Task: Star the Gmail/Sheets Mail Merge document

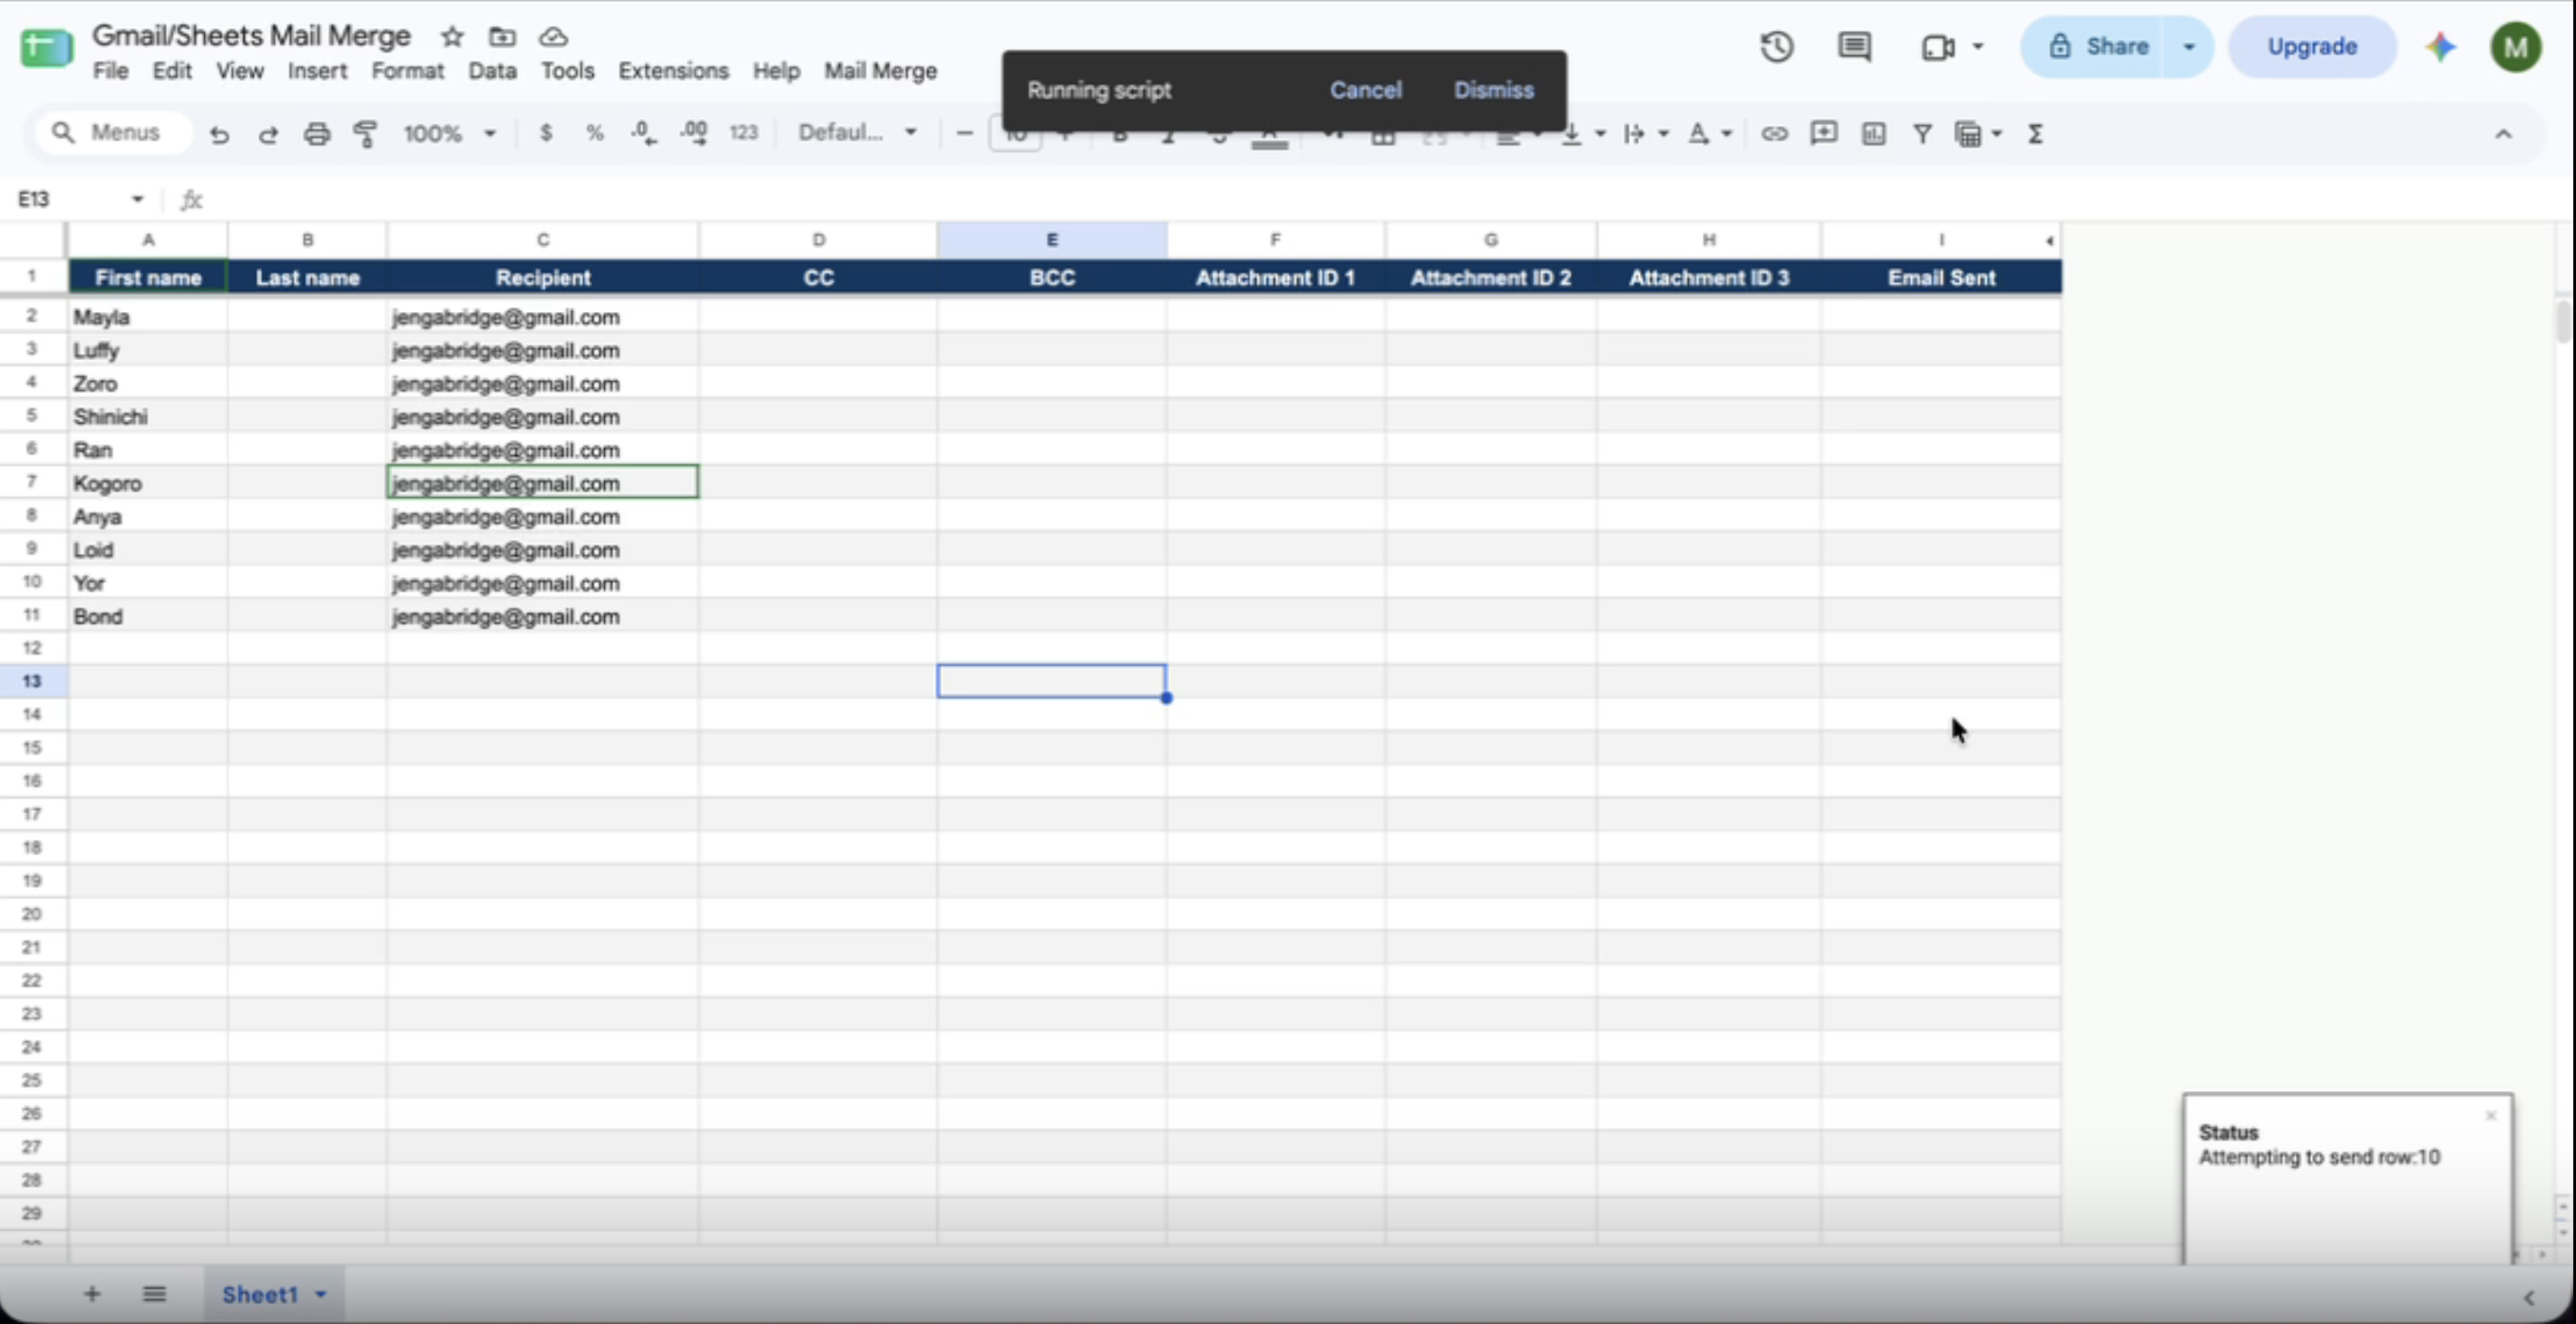Action: pyautogui.click(x=452, y=37)
